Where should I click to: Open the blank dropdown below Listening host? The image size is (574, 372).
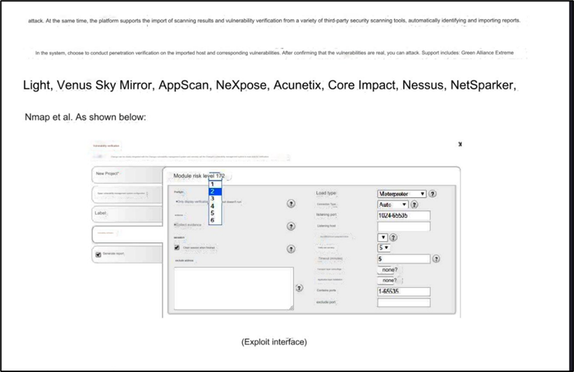pos(382,237)
